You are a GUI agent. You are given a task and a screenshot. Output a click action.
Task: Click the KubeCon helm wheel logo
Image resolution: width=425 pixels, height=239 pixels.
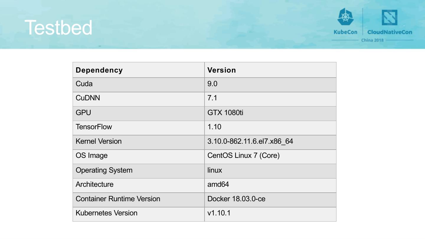[x=345, y=17]
